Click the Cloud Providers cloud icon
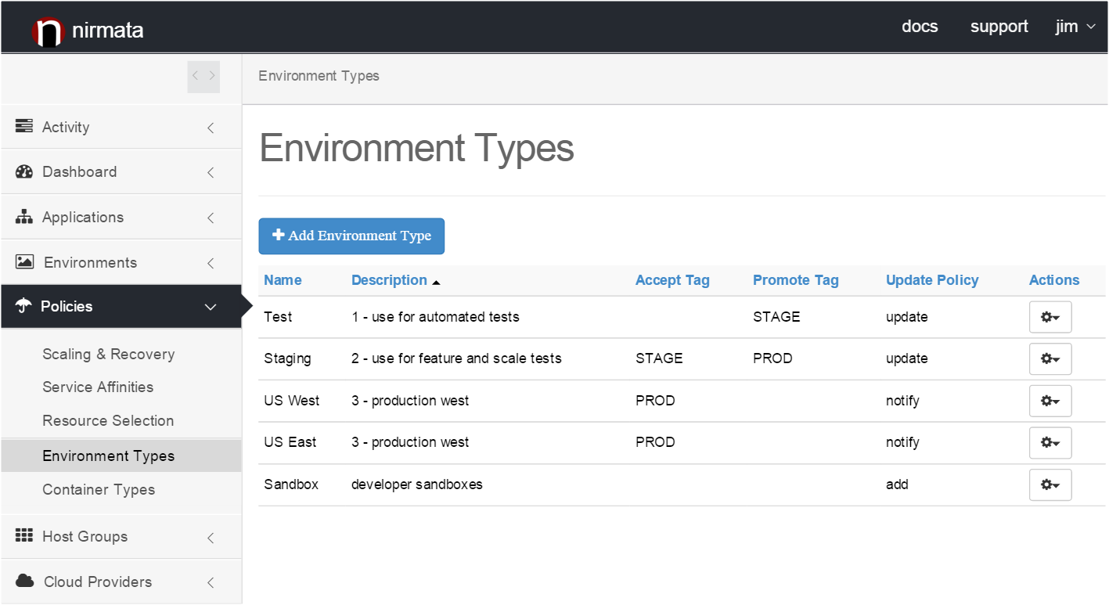 coord(25,581)
